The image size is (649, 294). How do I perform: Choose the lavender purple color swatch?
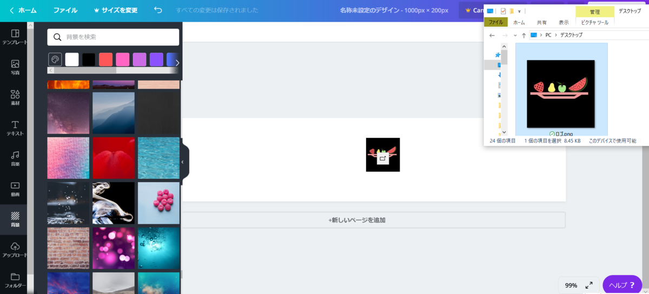coord(140,59)
